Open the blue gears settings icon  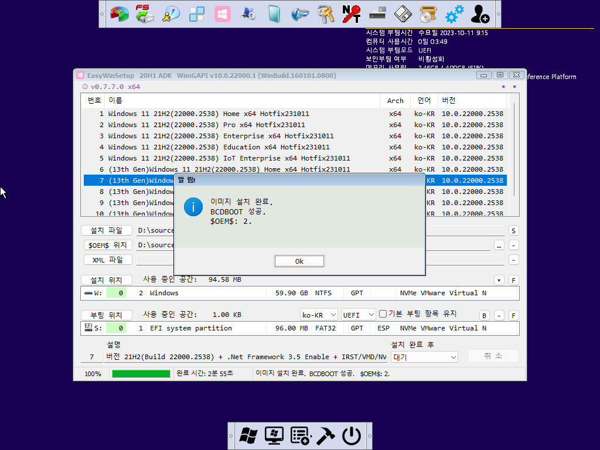(454, 14)
